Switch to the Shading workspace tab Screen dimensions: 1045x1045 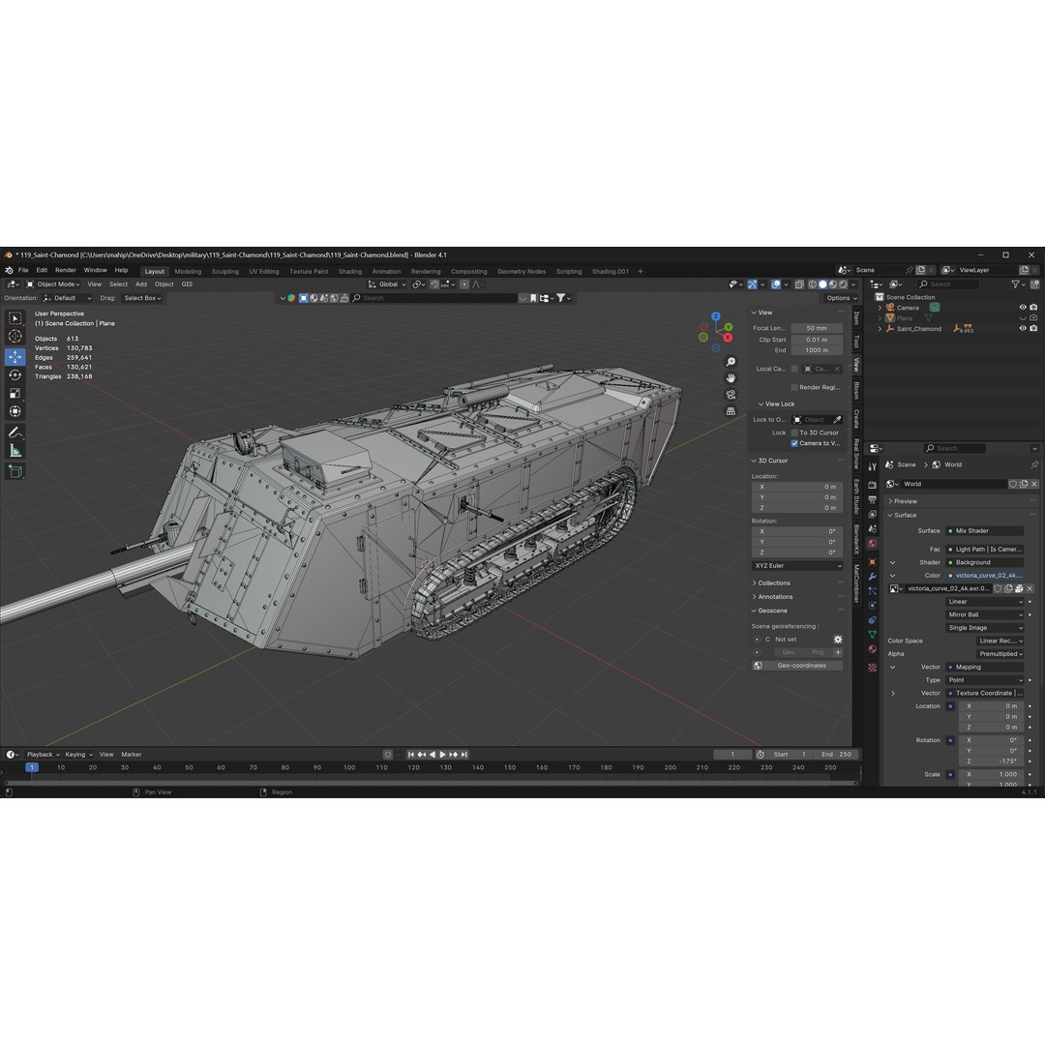pyautogui.click(x=349, y=271)
